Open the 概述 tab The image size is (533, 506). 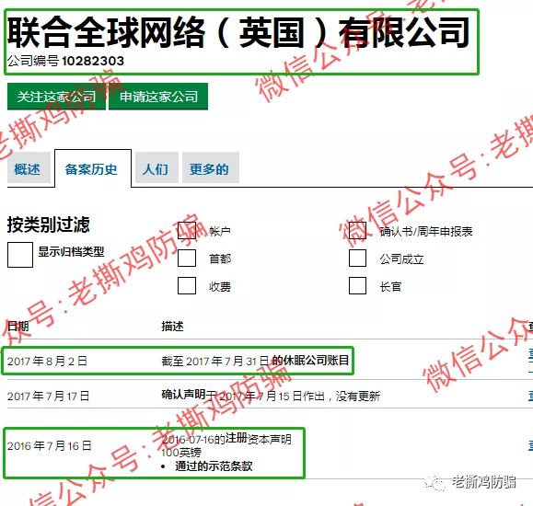click(29, 167)
